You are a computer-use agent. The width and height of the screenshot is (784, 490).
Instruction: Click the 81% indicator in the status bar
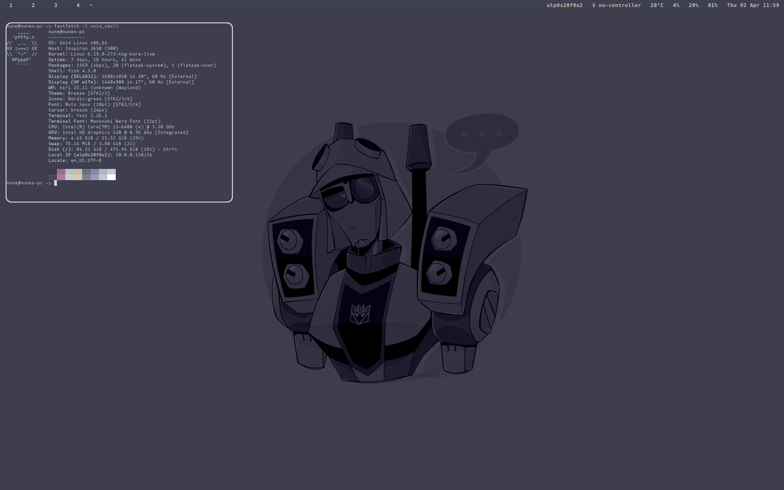coord(713,5)
